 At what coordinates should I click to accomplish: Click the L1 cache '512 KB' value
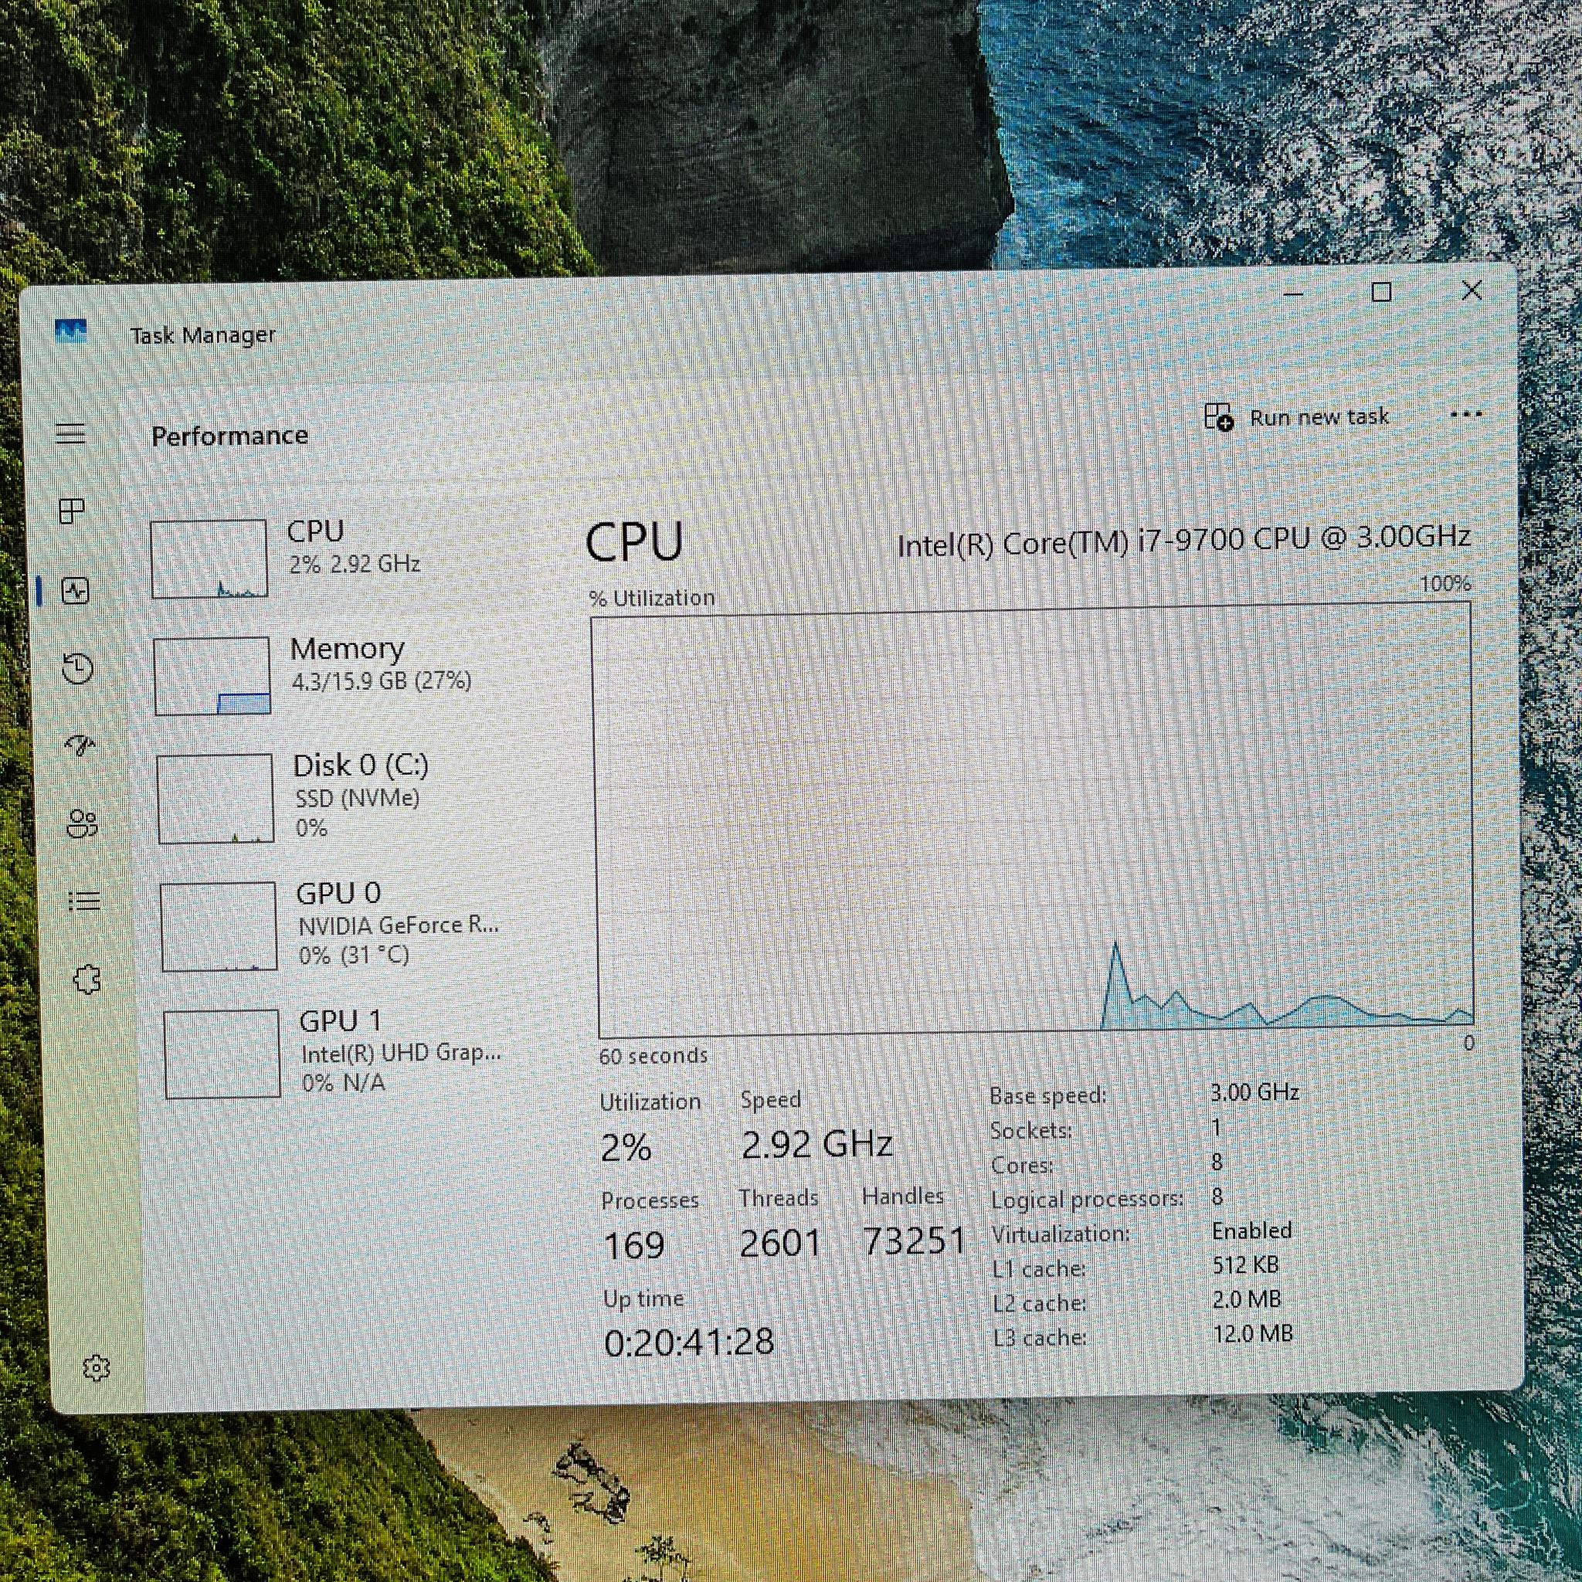pyautogui.click(x=1245, y=1265)
